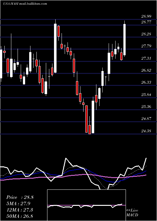Click the 25.36 price level label
The height and width of the screenshot is (221, 157).
point(146,107)
